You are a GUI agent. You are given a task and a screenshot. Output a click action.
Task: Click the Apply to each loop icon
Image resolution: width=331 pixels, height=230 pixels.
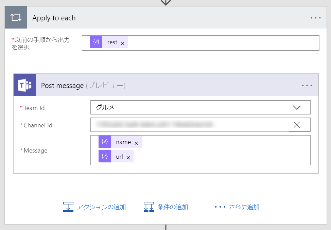tap(16, 18)
